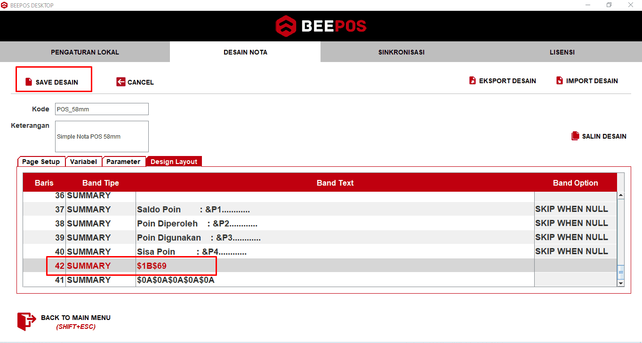642x343 pixels.
Task: Click the Band Option column header
Action: (x=575, y=183)
